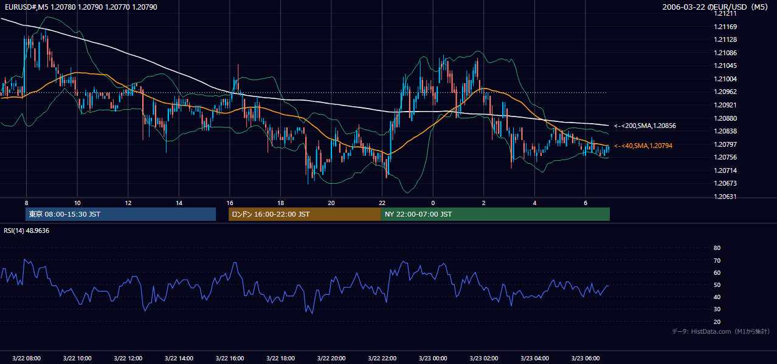Click RSI axis level 80
The image size is (777, 364).
pos(717,248)
